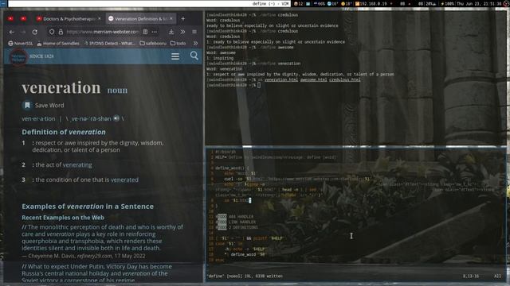Go forward in browser history

pyautogui.click(x=23, y=32)
